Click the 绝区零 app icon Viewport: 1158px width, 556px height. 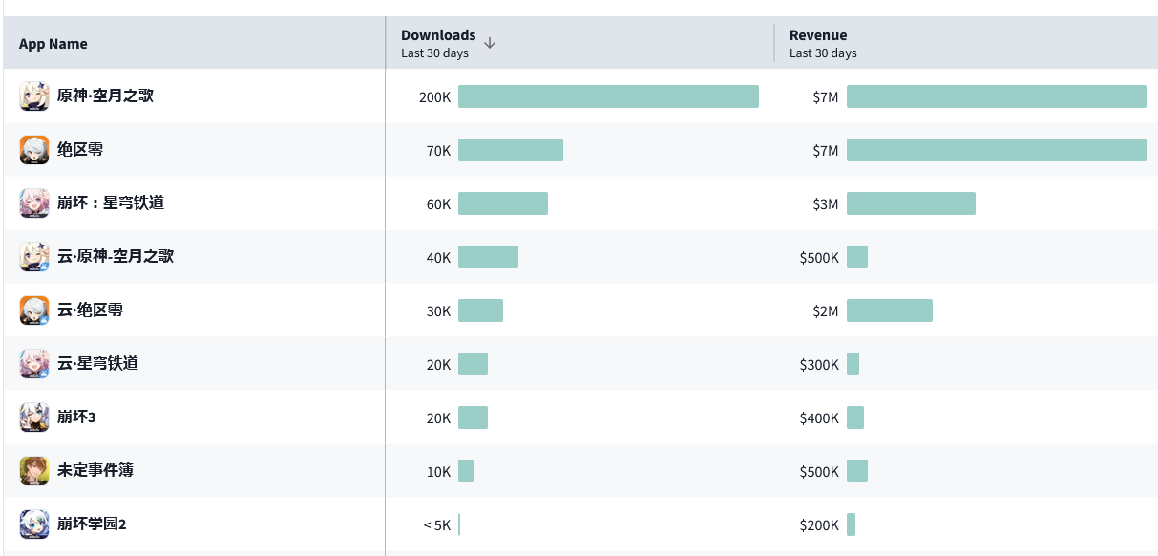[34, 150]
